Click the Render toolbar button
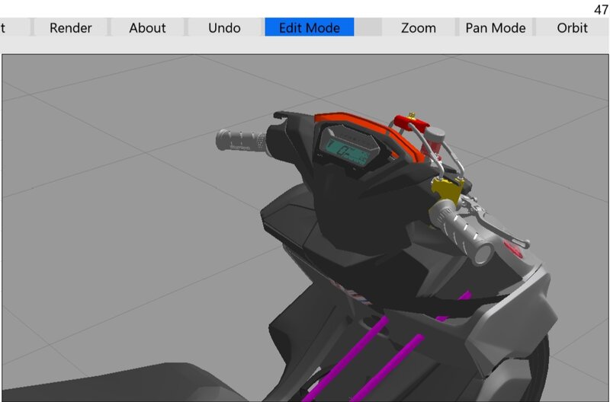Viewport: 610px width, 402px height. [70, 27]
